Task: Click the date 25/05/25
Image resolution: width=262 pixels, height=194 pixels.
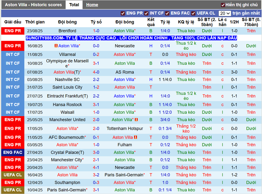Action: coord(35,120)
